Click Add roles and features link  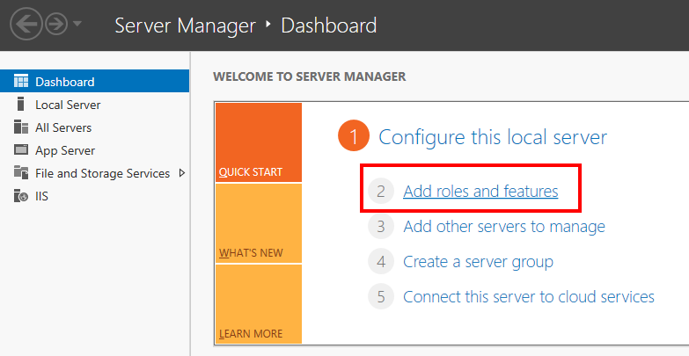480,191
